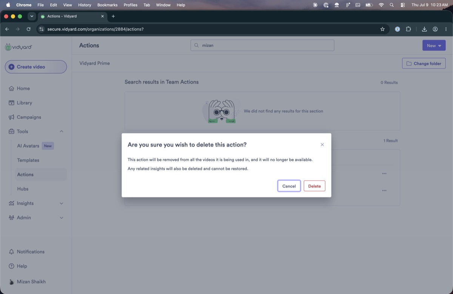The image size is (453, 294).
Task: Open the tab search dropdown arrow
Action: pos(31,16)
